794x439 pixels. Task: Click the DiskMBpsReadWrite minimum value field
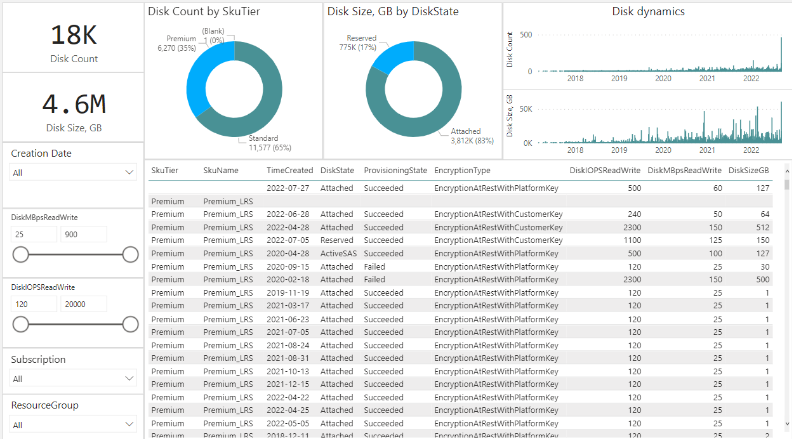34,234
